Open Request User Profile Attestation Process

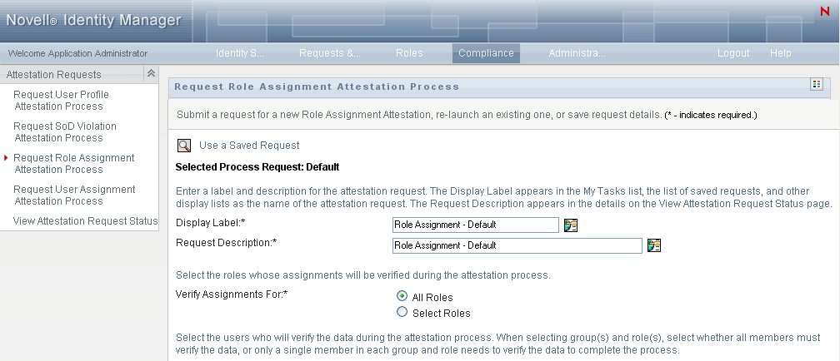coord(61,101)
